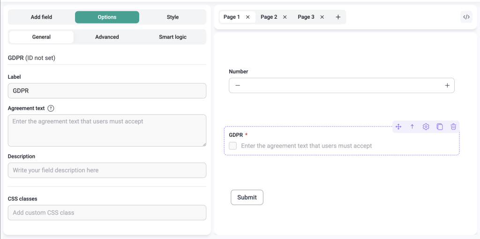Open the Page 1 tab
The width and height of the screenshot is (480, 239).
(232, 17)
